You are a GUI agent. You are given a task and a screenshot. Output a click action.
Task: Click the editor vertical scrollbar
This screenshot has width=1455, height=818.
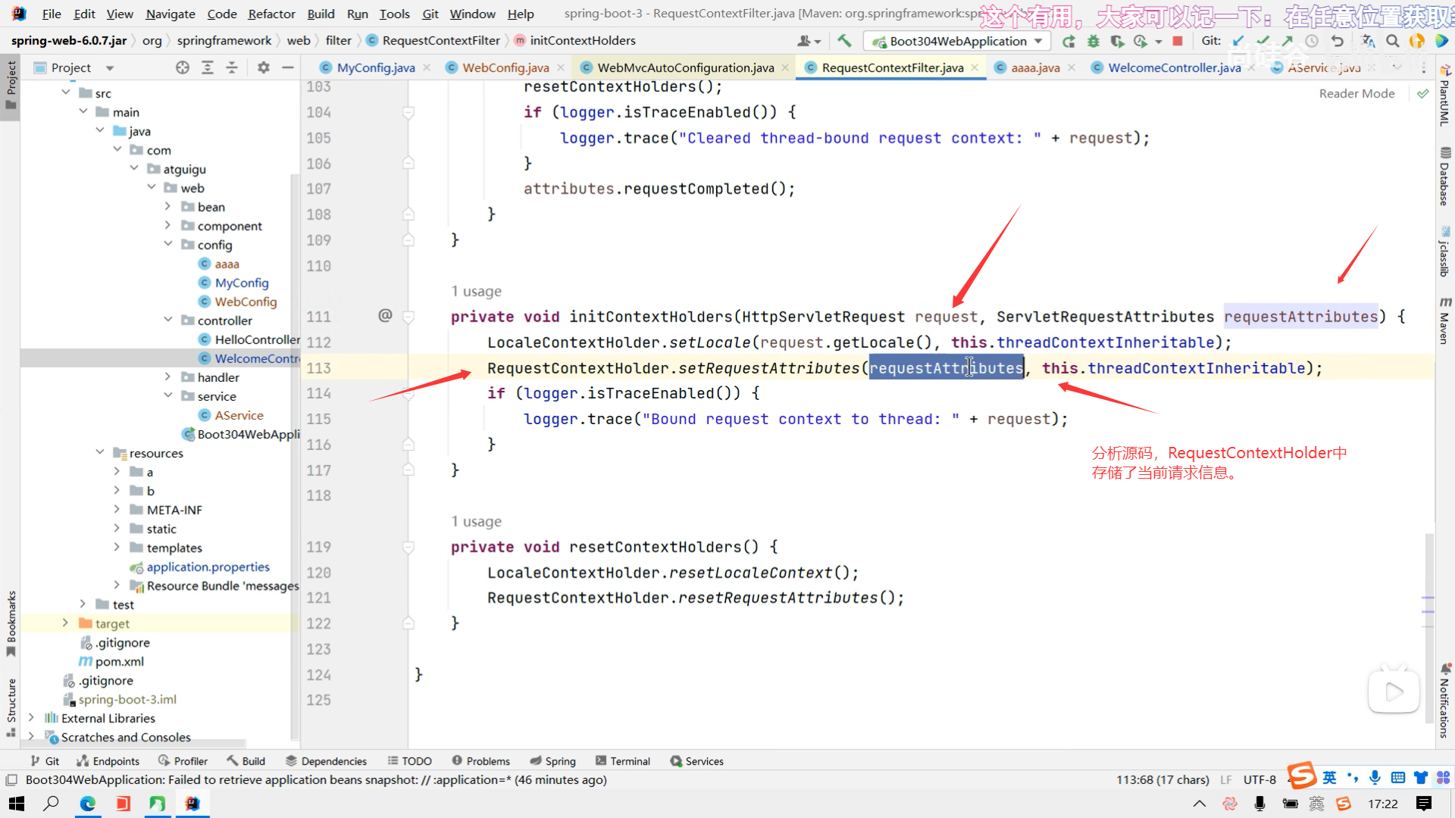click(1429, 576)
